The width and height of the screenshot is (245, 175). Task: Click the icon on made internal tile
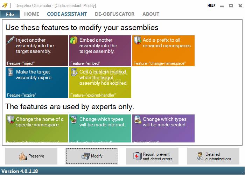73,119
